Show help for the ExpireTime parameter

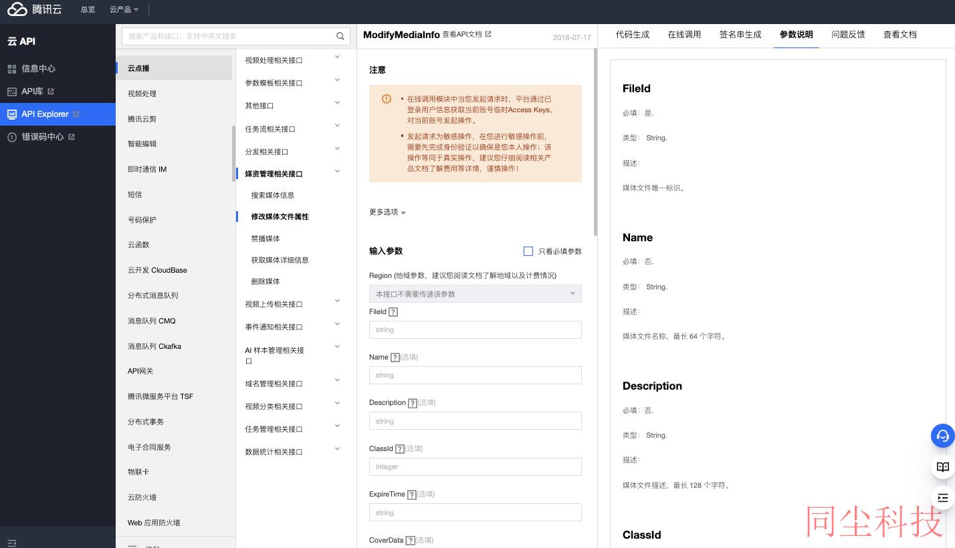(411, 495)
